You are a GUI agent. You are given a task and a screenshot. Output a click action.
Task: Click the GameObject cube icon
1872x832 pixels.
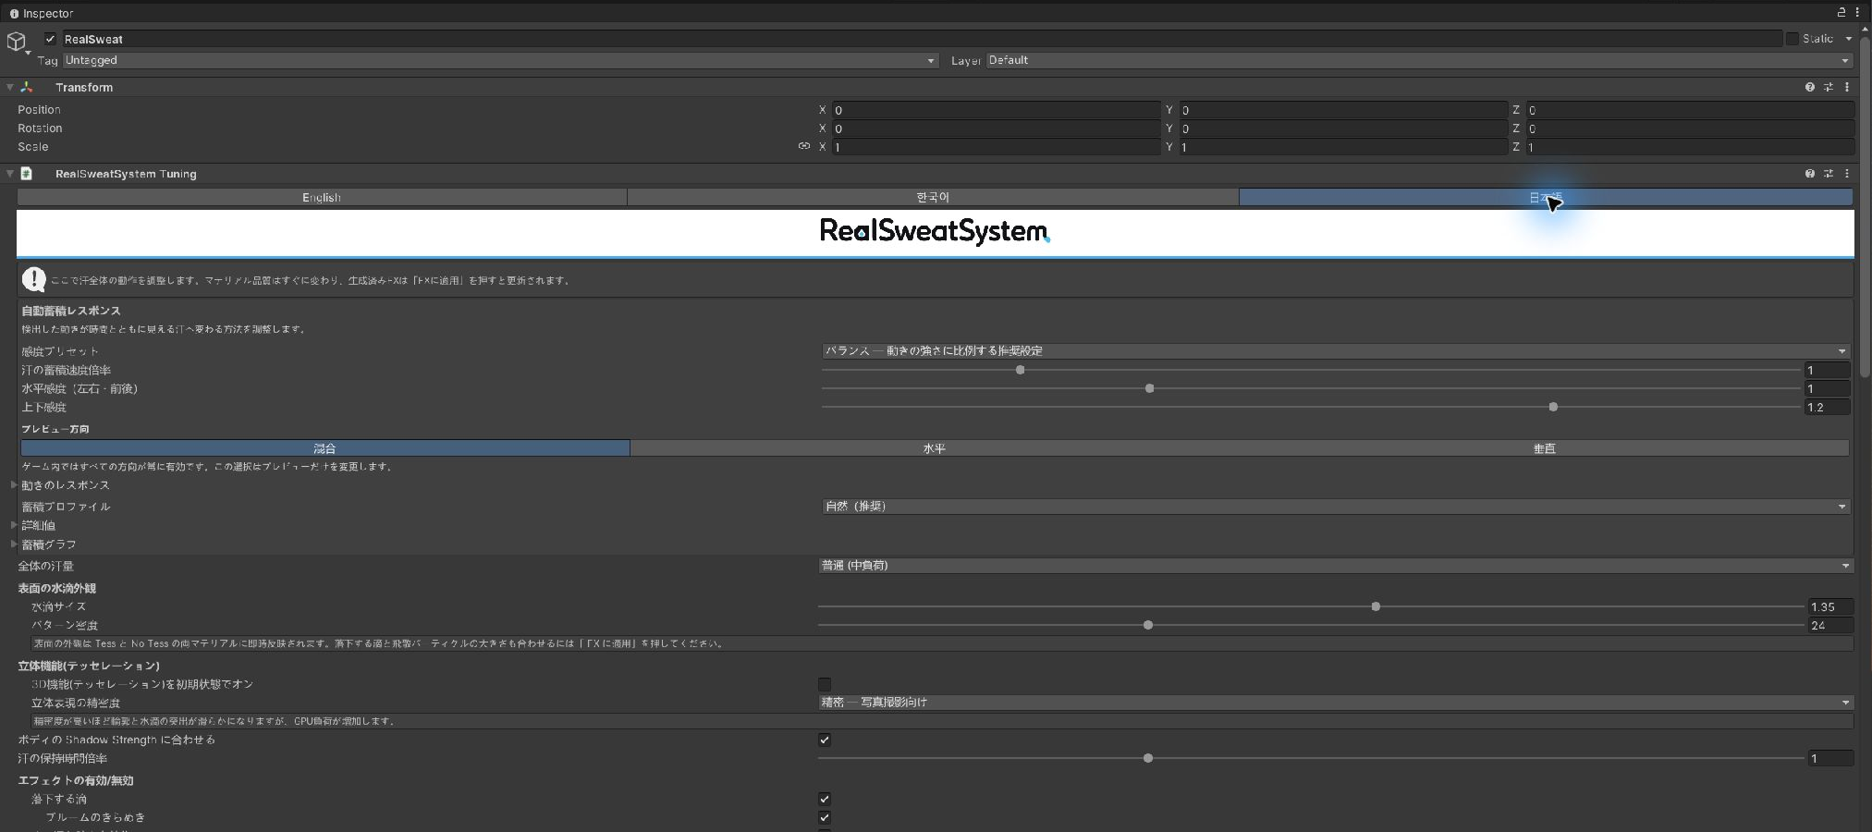17,42
